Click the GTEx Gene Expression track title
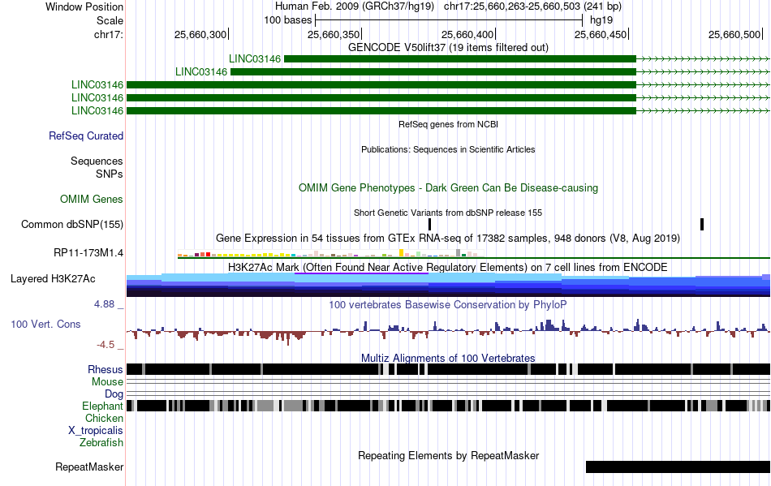 [x=448, y=239]
